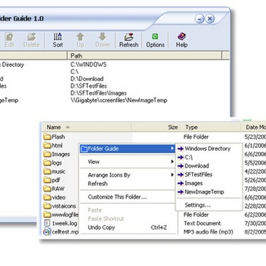Viewport: 266px width, 266px height.
Task: Close the Folder Guide window
Action: tap(210, 19)
